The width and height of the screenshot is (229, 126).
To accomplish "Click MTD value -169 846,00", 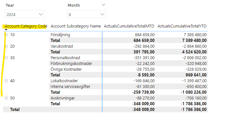I will click(144, 81).
